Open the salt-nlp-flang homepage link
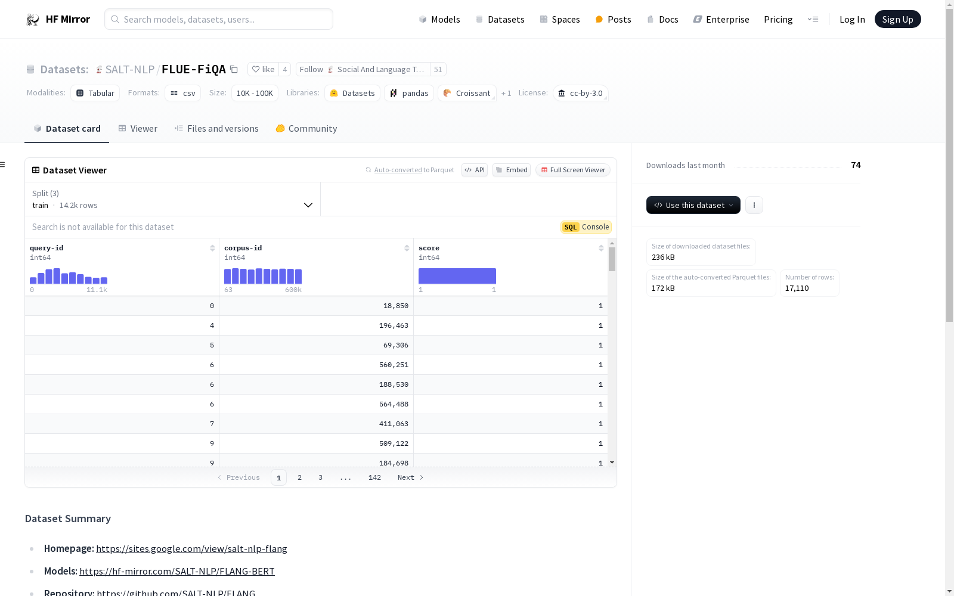The image size is (954, 596). click(191, 548)
